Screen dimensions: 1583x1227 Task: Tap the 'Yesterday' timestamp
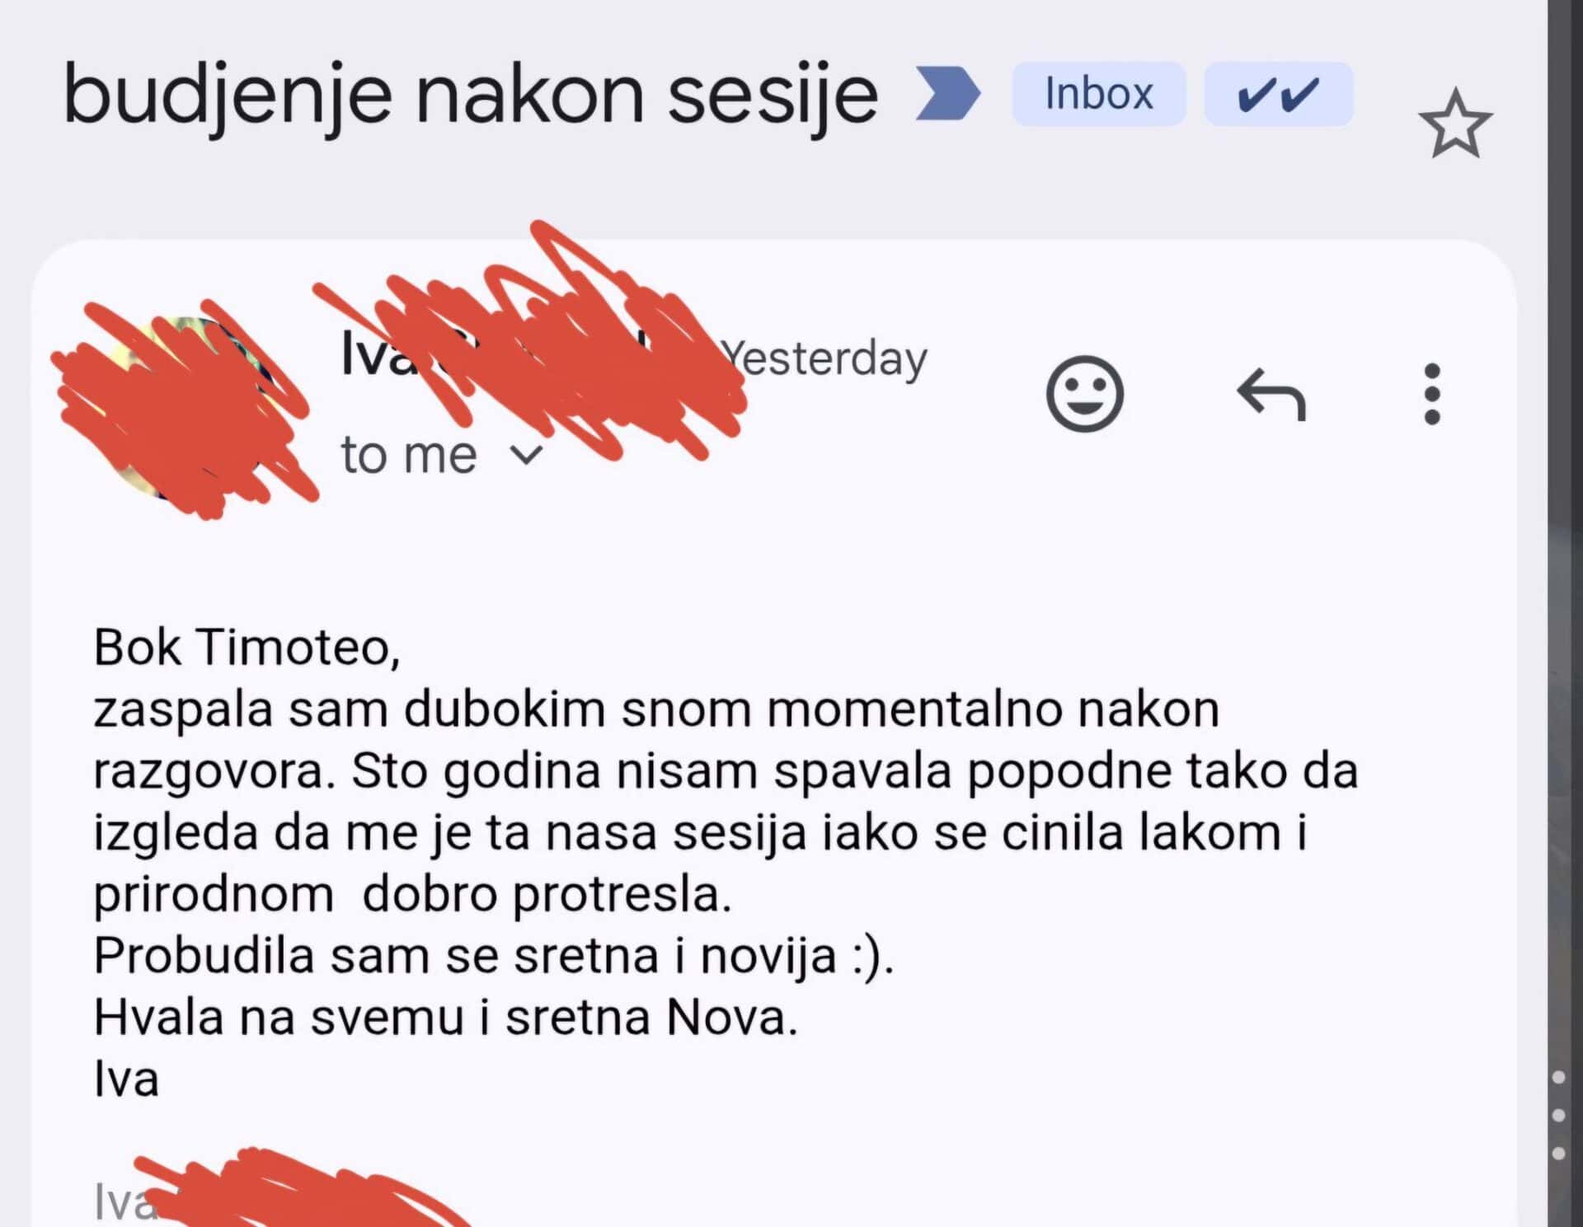coord(824,358)
